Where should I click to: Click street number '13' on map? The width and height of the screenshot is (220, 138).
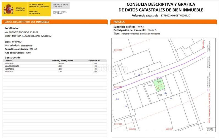(171, 98)
